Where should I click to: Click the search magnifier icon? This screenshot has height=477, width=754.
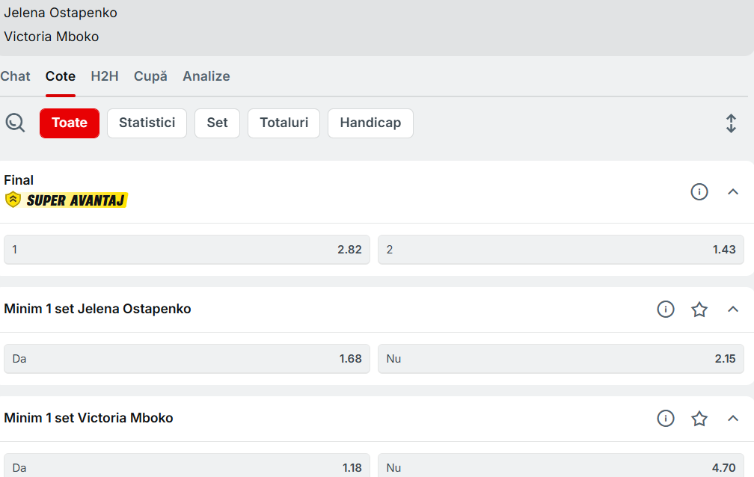[15, 123]
